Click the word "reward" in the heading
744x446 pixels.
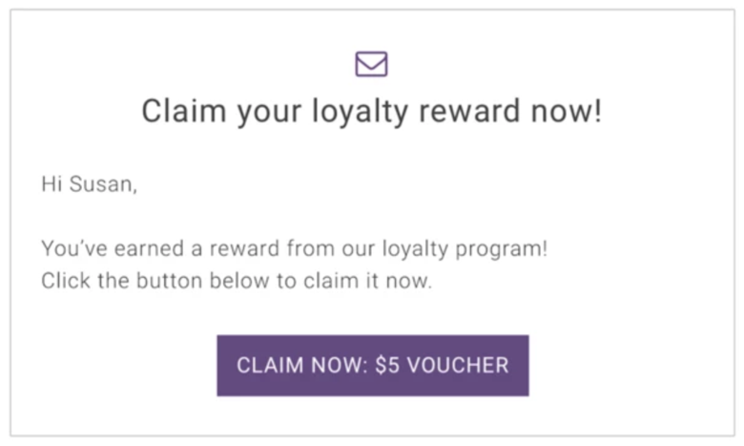(x=469, y=111)
